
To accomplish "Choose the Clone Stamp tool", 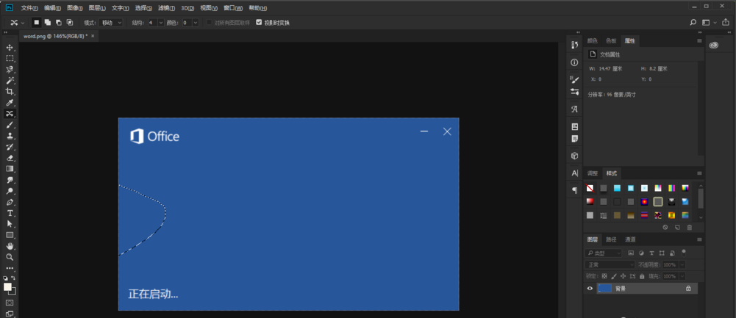I will (10, 136).
